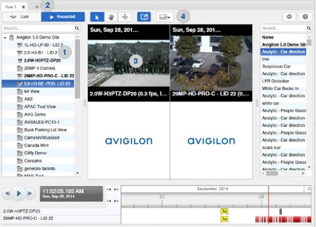The image size is (316, 227).
Task: Step one frame backward
Action: point(7,193)
